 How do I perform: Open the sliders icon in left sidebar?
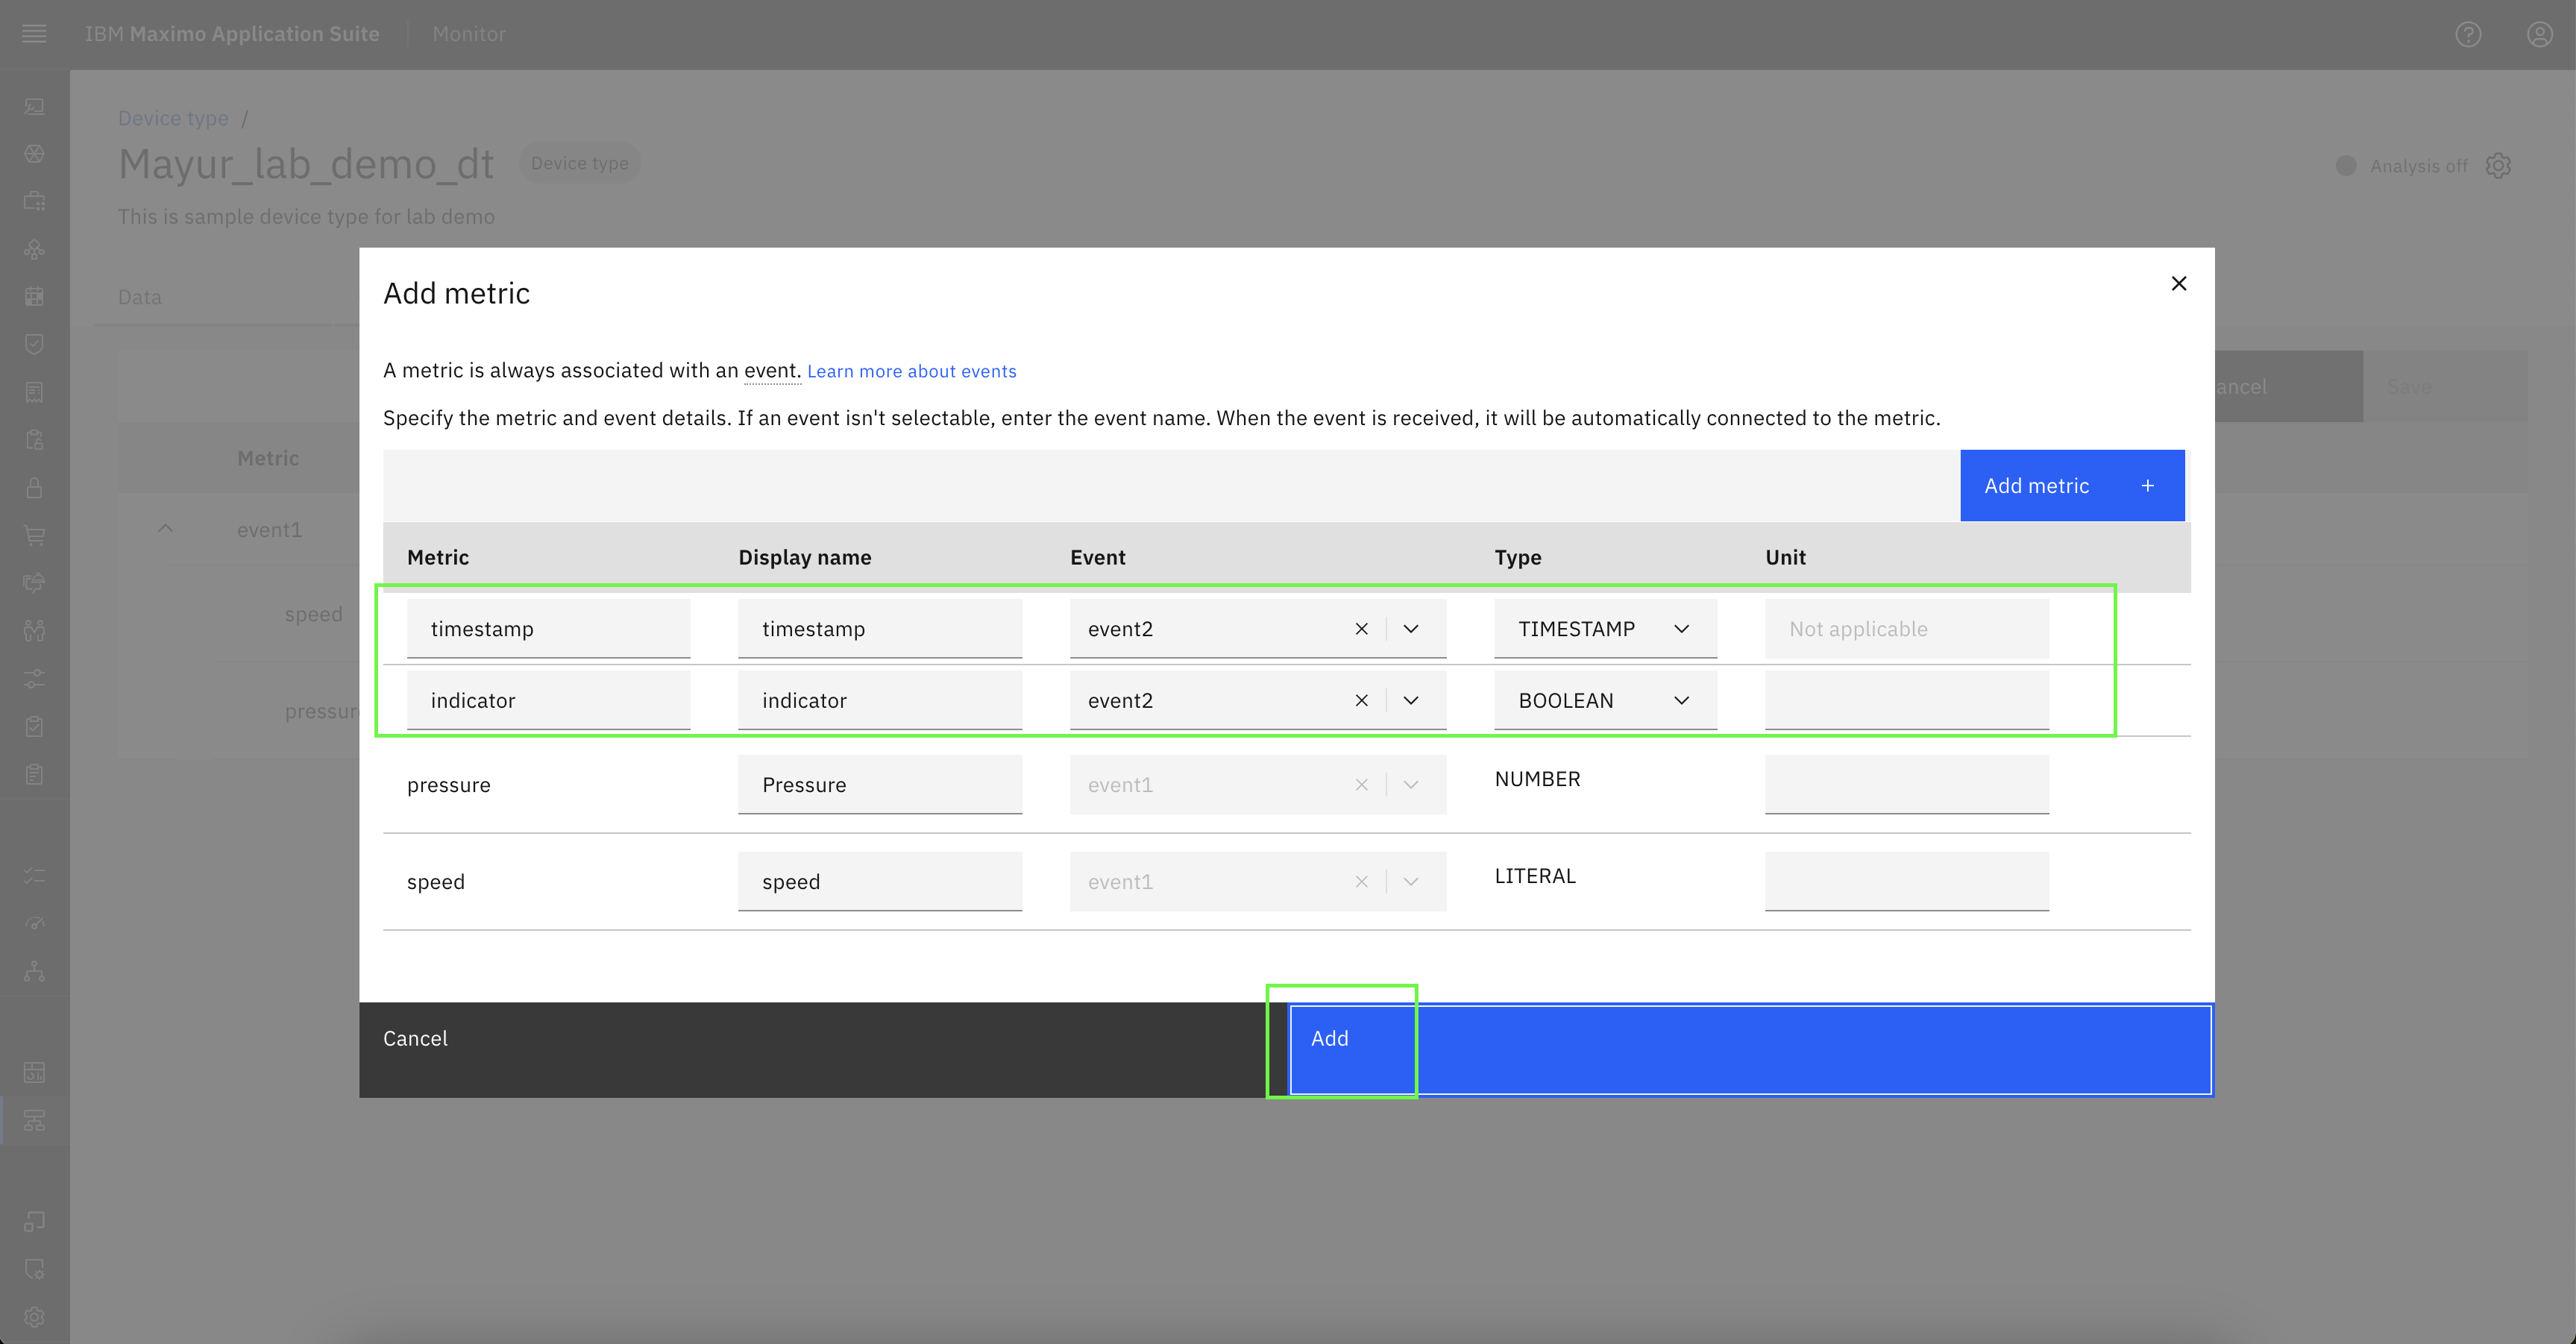click(34, 679)
